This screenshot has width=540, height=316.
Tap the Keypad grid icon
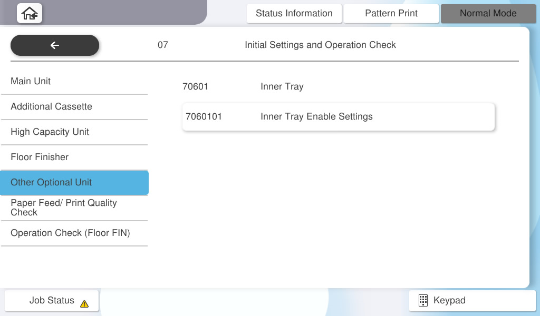[x=423, y=301]
